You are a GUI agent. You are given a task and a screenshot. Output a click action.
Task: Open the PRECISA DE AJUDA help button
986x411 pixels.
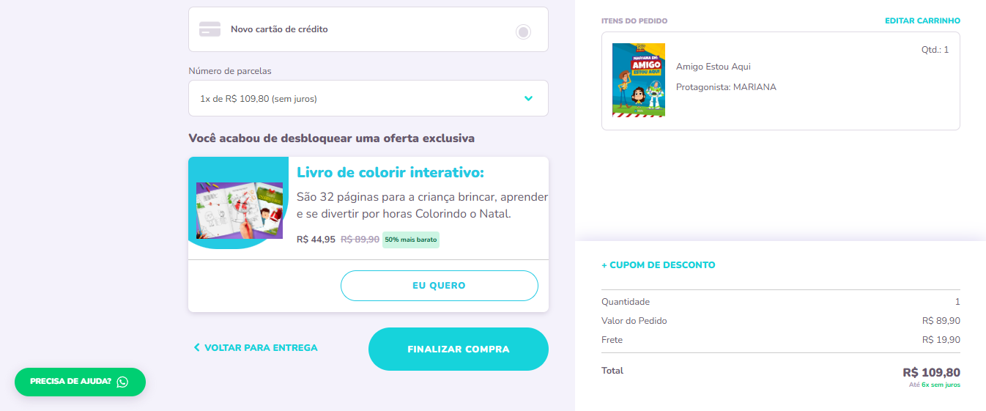81,382
